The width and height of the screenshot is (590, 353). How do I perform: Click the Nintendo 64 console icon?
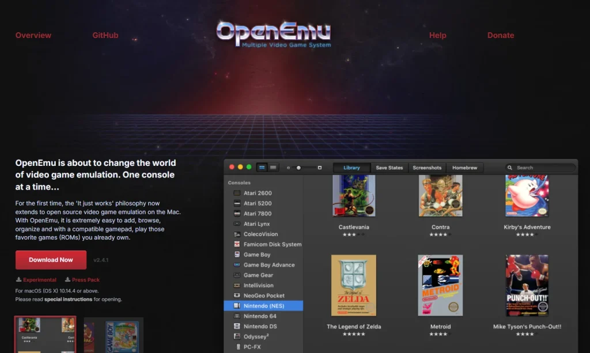pos(237,316)
